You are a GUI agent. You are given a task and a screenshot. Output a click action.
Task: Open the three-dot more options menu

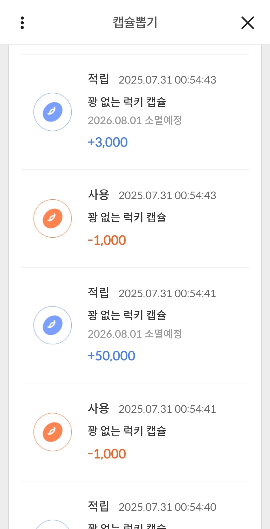(22, 23)
